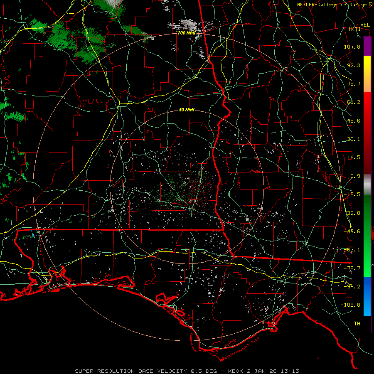Click the VEL legend title
Image resolution: width=374 pixels, height=374 pixels.
point(365,25)
